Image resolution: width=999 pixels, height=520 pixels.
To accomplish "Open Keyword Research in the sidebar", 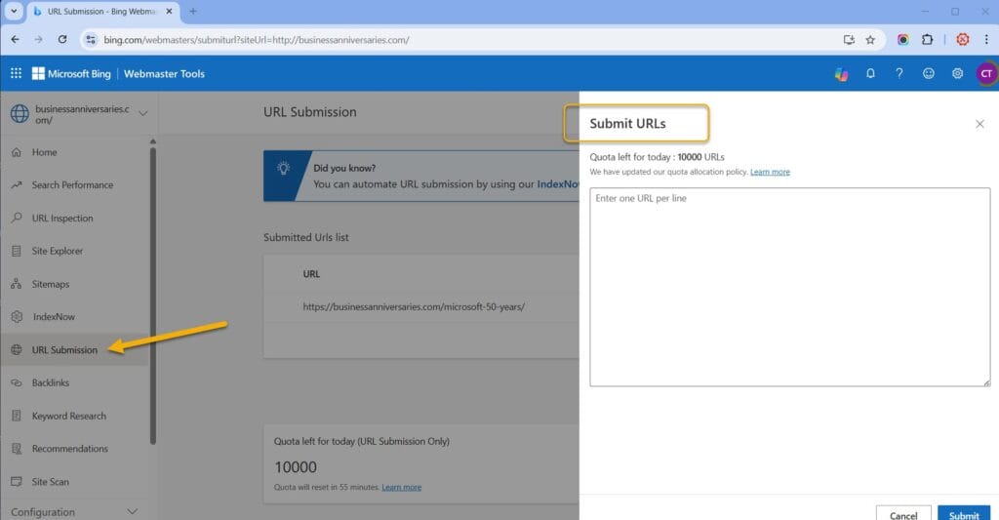I will pos(69,417).
